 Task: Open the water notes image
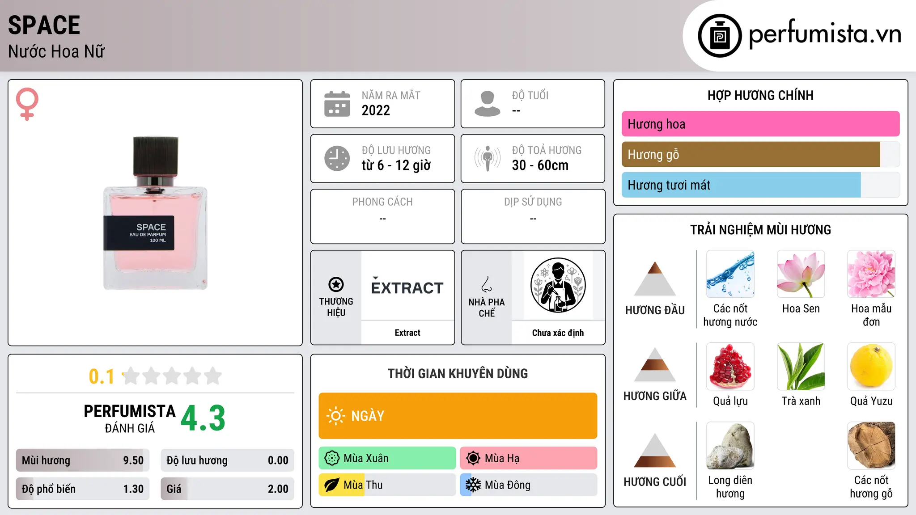[730, 274]
